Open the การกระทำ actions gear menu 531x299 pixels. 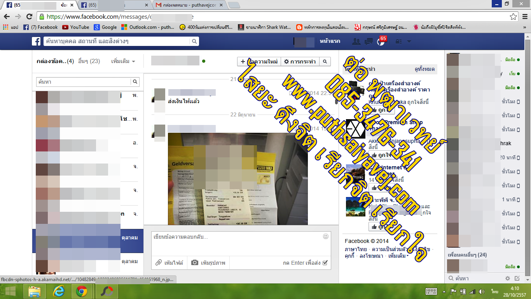[x=300, y=62]
